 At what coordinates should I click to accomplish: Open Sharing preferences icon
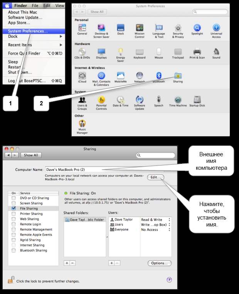point(178,76)
